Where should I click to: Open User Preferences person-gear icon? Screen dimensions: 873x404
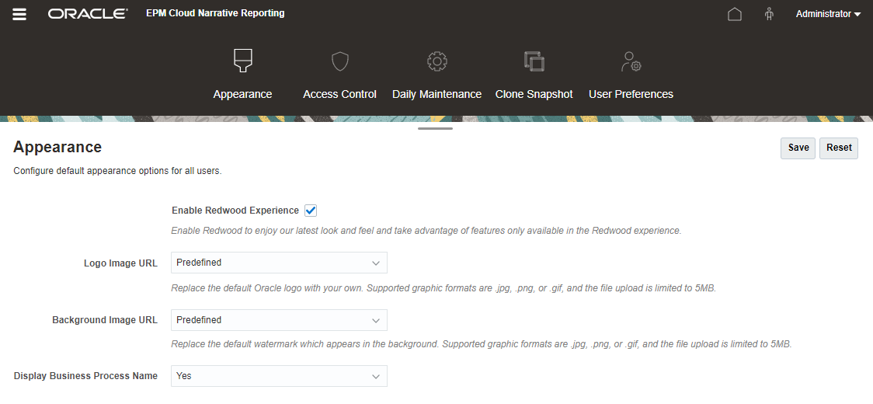[631, 61]
